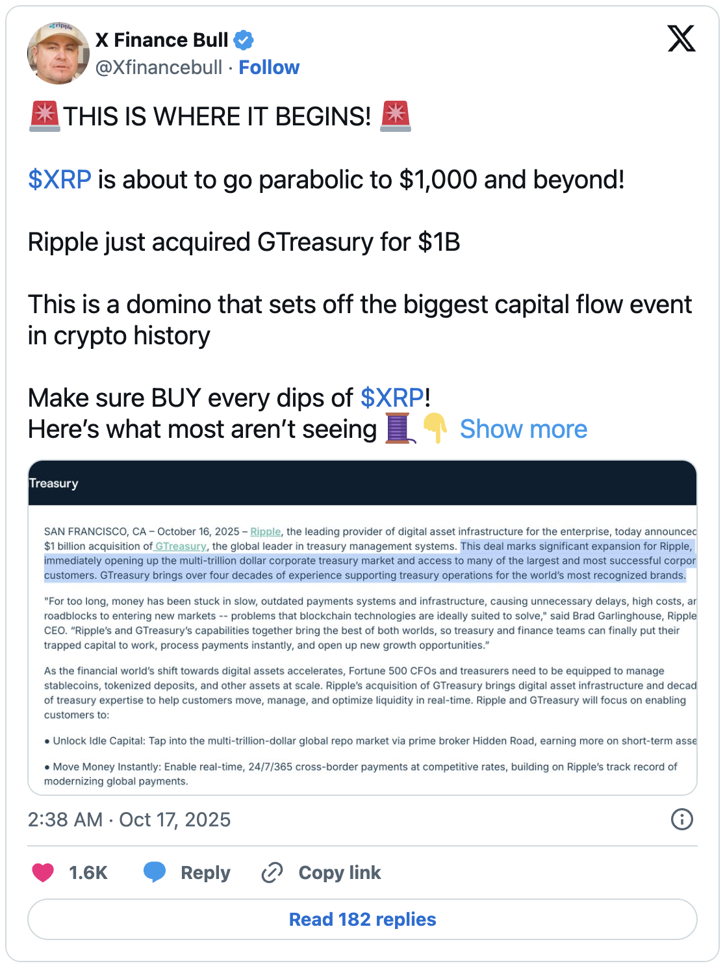Click the 1.6K likes count
Viewport: 725px width, 968px height.
click(x=88, y=872)
